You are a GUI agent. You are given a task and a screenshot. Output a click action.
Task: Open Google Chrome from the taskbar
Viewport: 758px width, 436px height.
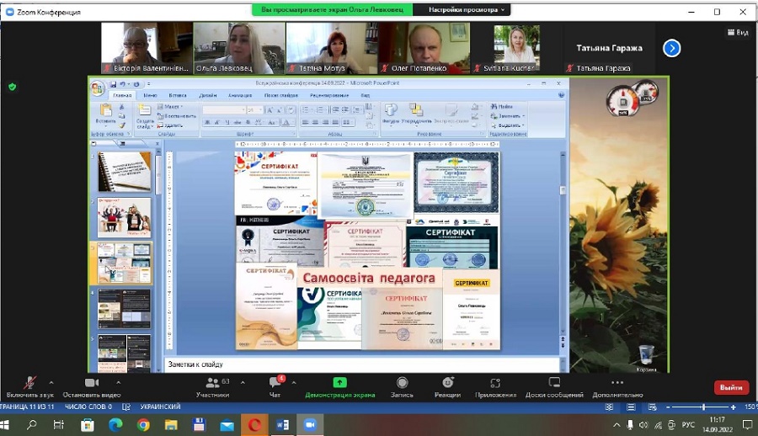click(143, 425)
